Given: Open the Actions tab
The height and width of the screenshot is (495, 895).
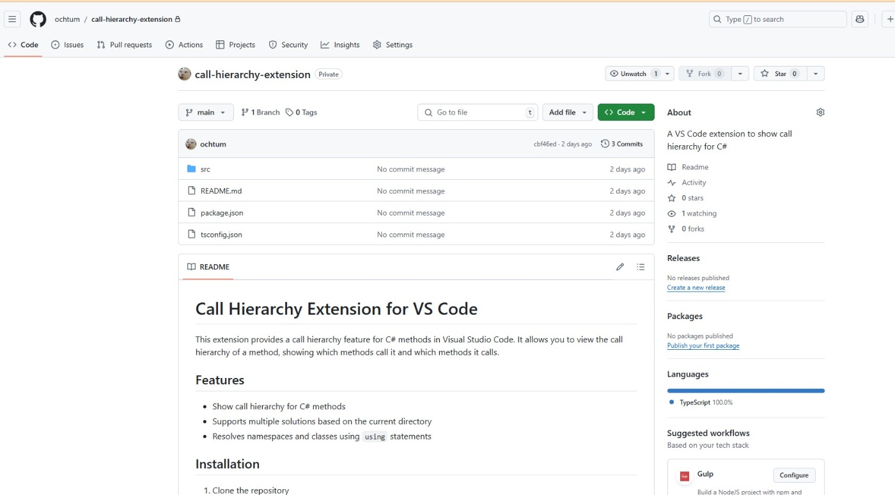Looking at the screenshot, I should click(x=184, y=45).
